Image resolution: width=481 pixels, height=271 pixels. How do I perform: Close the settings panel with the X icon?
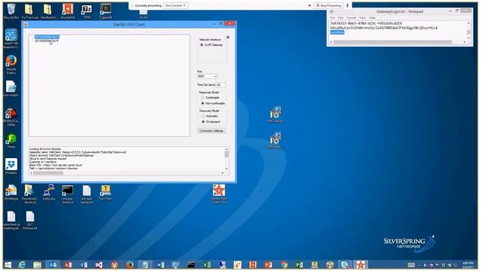228,37
